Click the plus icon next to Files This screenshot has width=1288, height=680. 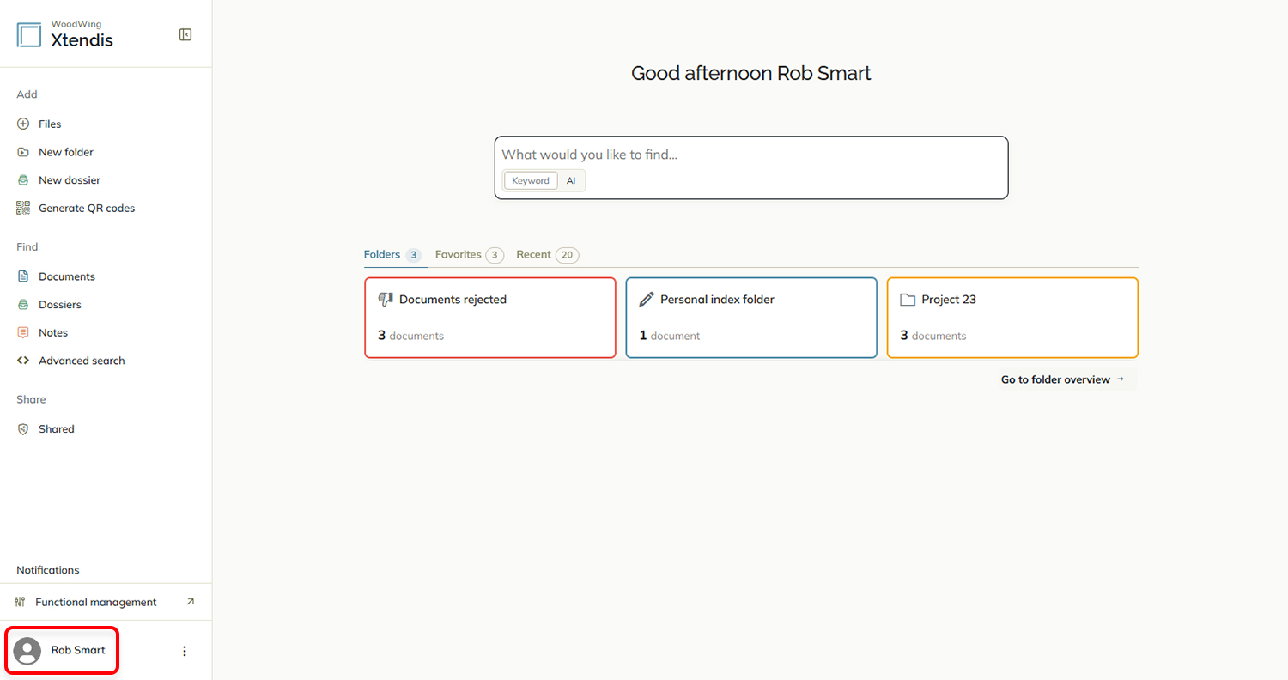click(x=23, y=124)
